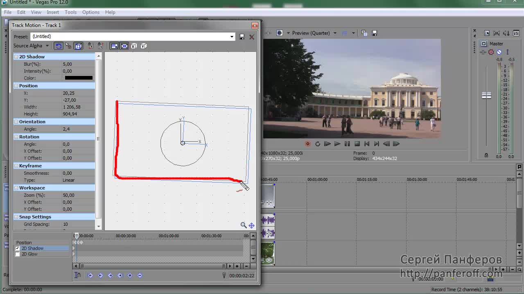Click the 2D Shadow Color black swatch
Screen dimensions: 524x294
[x=79, y=78]
